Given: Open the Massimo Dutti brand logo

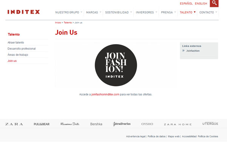Looking at the screenshot, I should pos(70,124).
